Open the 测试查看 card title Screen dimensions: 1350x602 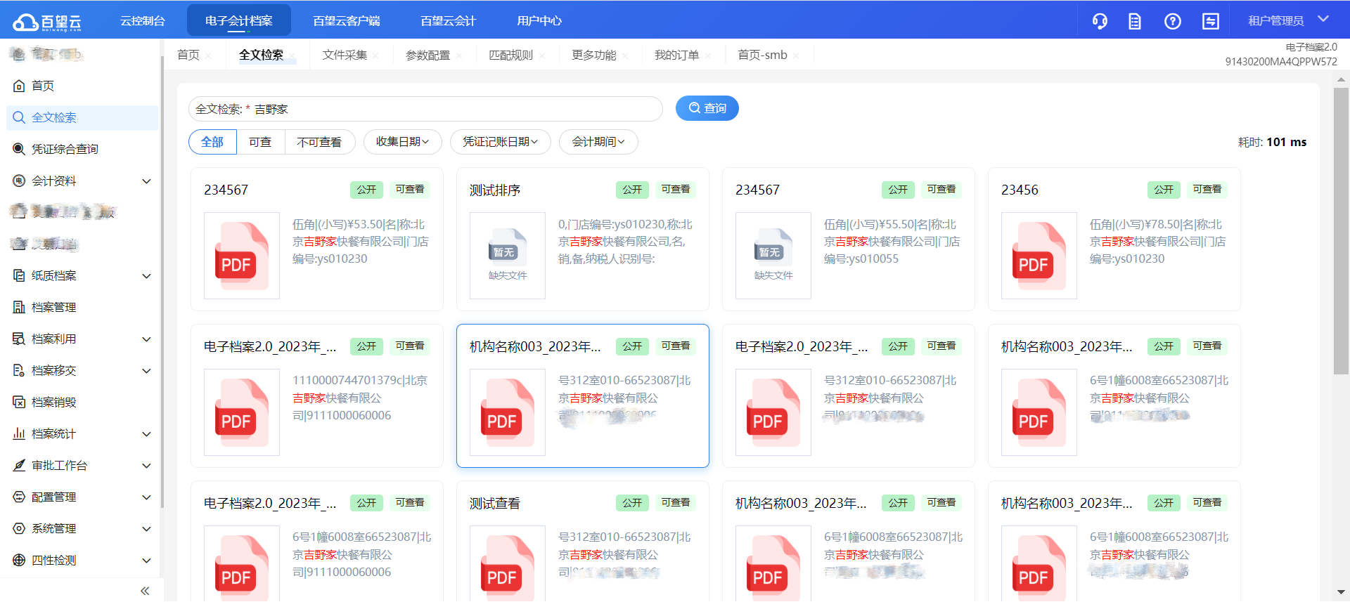tap(495, 504)
